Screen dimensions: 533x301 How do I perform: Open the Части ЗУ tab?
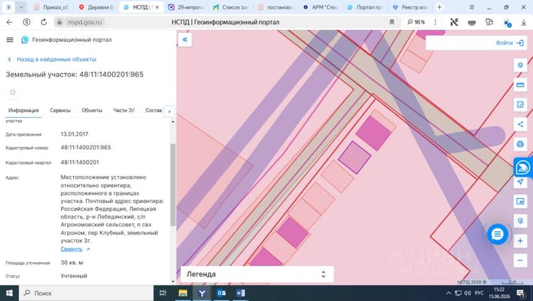coord(124,111)
